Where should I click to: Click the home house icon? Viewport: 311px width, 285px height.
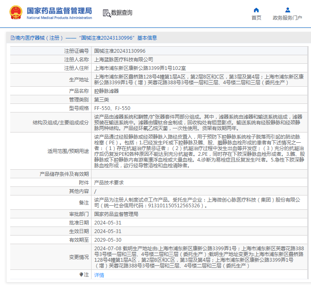(x=256, y=10)
